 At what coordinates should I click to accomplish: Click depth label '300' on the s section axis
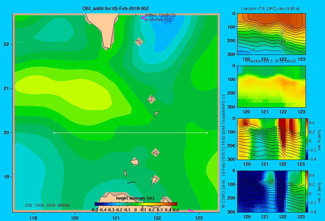click(231, 107)
